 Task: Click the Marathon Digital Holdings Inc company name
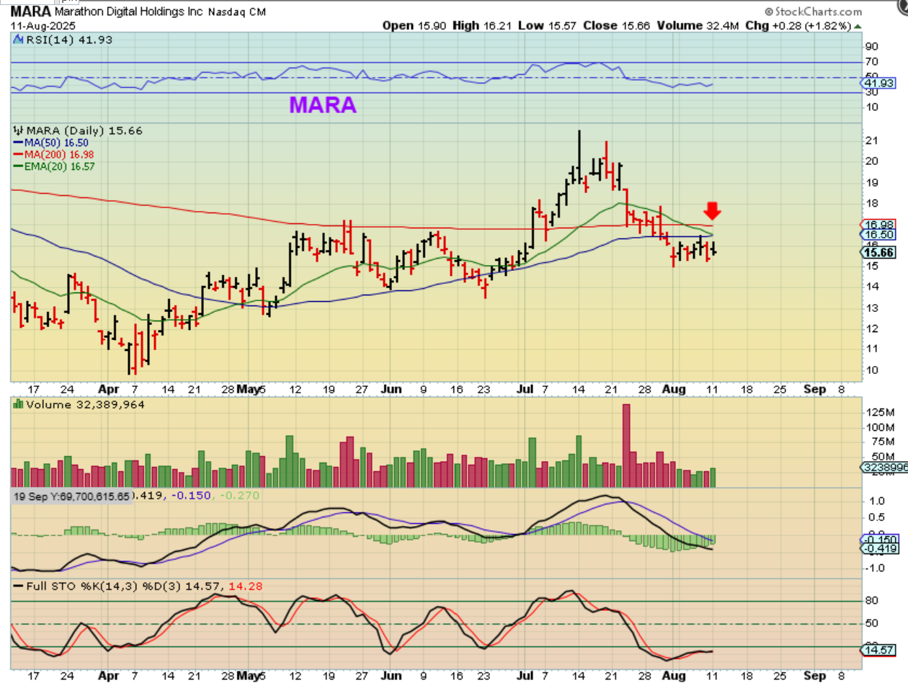(x=129, y=12)
